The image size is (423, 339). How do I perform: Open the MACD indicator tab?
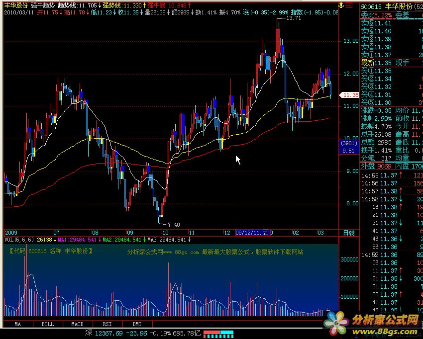[x=77, y=324]
